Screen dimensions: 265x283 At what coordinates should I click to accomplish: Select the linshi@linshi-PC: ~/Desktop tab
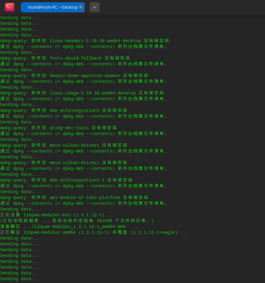pos(53,7)
